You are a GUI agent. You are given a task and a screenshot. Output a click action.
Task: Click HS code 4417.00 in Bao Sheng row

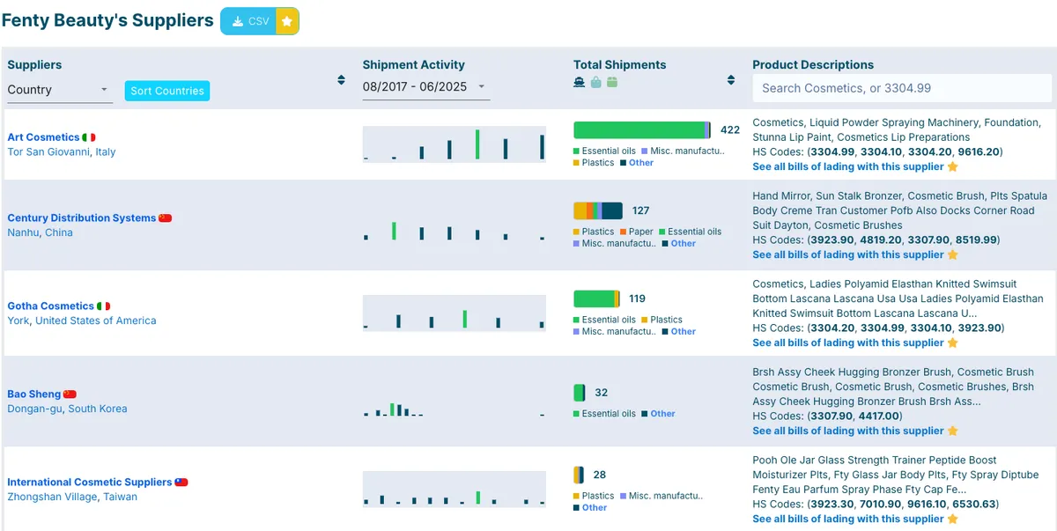[x=880, y=416]
